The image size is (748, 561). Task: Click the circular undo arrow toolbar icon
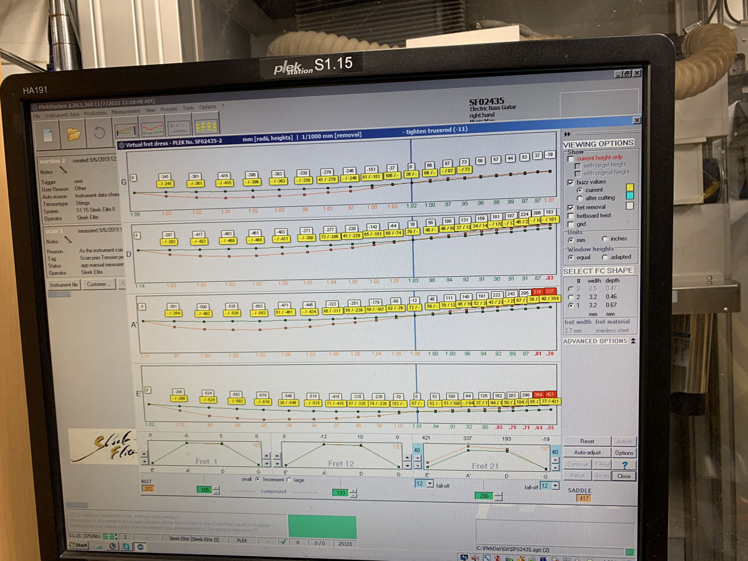pos(99,133)
